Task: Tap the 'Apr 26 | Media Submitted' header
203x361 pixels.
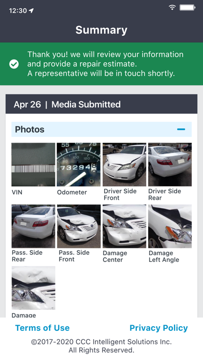Action: pos(102,104)
